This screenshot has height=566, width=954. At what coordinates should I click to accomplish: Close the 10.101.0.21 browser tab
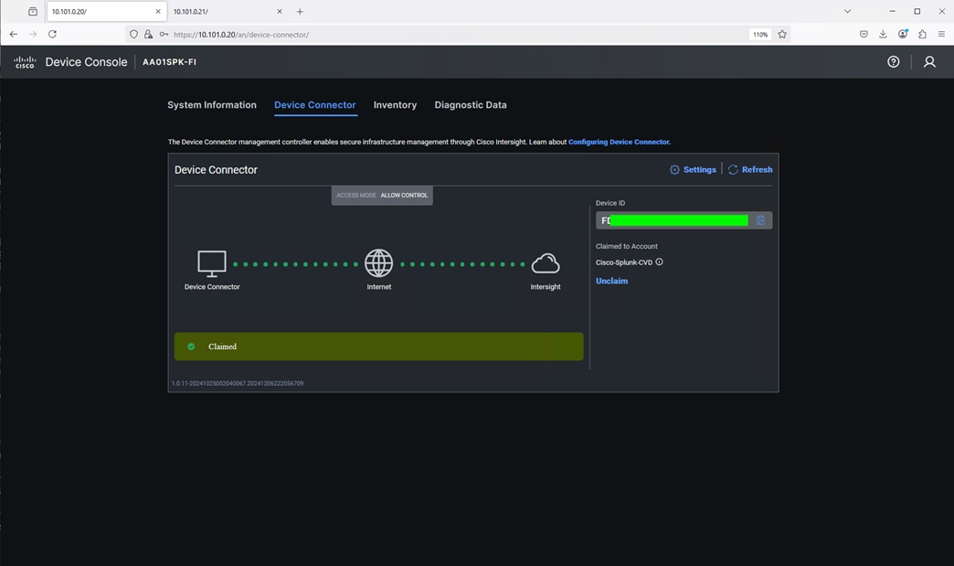280,12
